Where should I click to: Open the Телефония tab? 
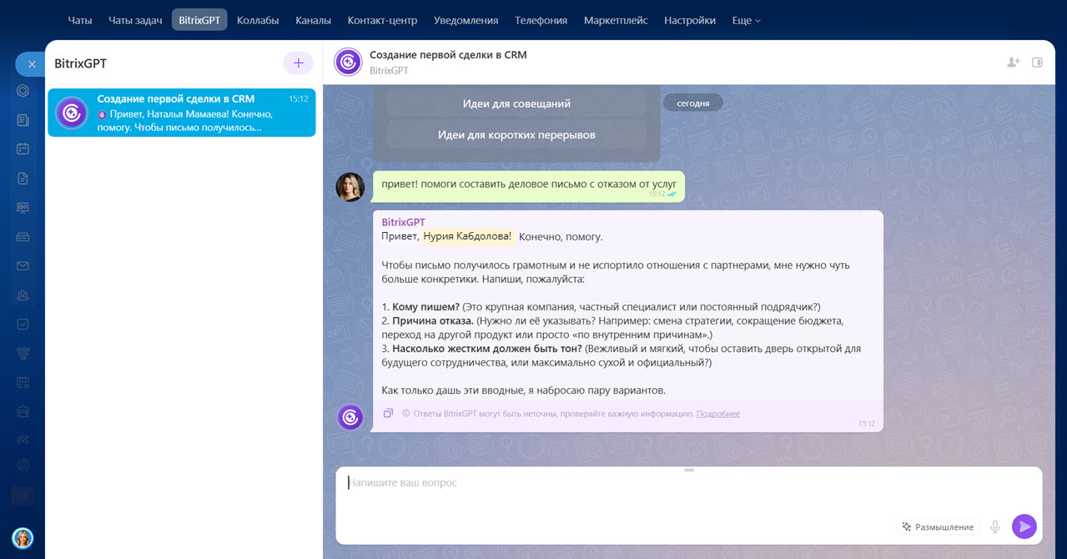point(541,20)
